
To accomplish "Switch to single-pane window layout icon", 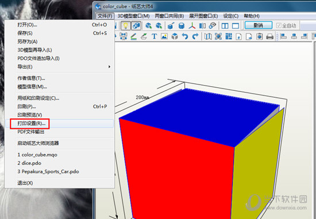I will (x=236, y=26).
